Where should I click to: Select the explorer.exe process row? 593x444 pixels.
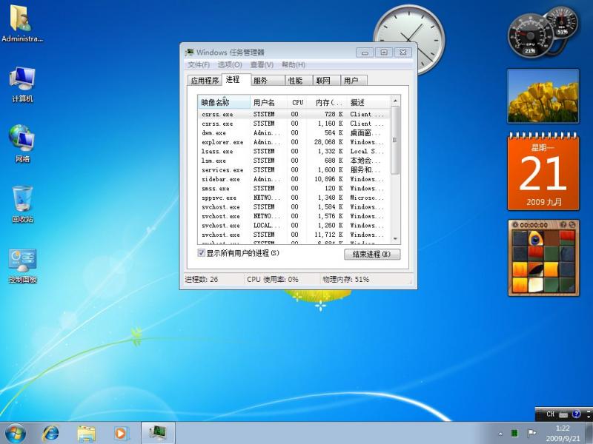294,142
